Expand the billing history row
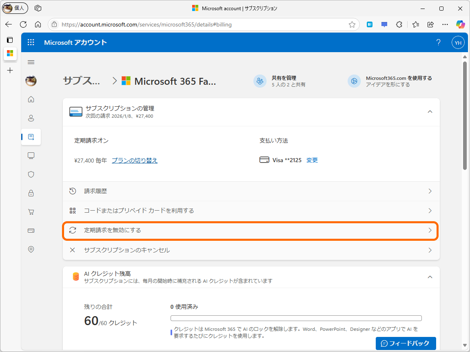Image resolution: width=470 pixels, height=352 pixels. click(250, 191)
